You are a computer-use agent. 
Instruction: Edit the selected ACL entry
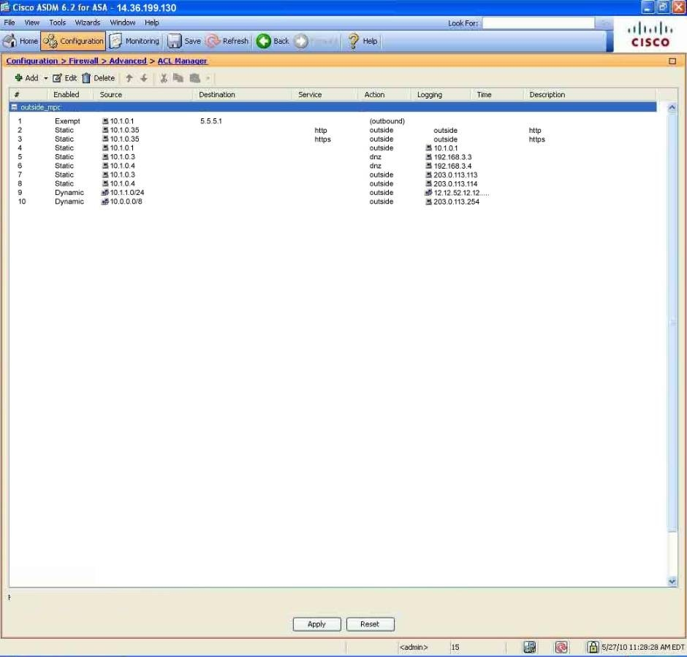click(x=64, y=78)
